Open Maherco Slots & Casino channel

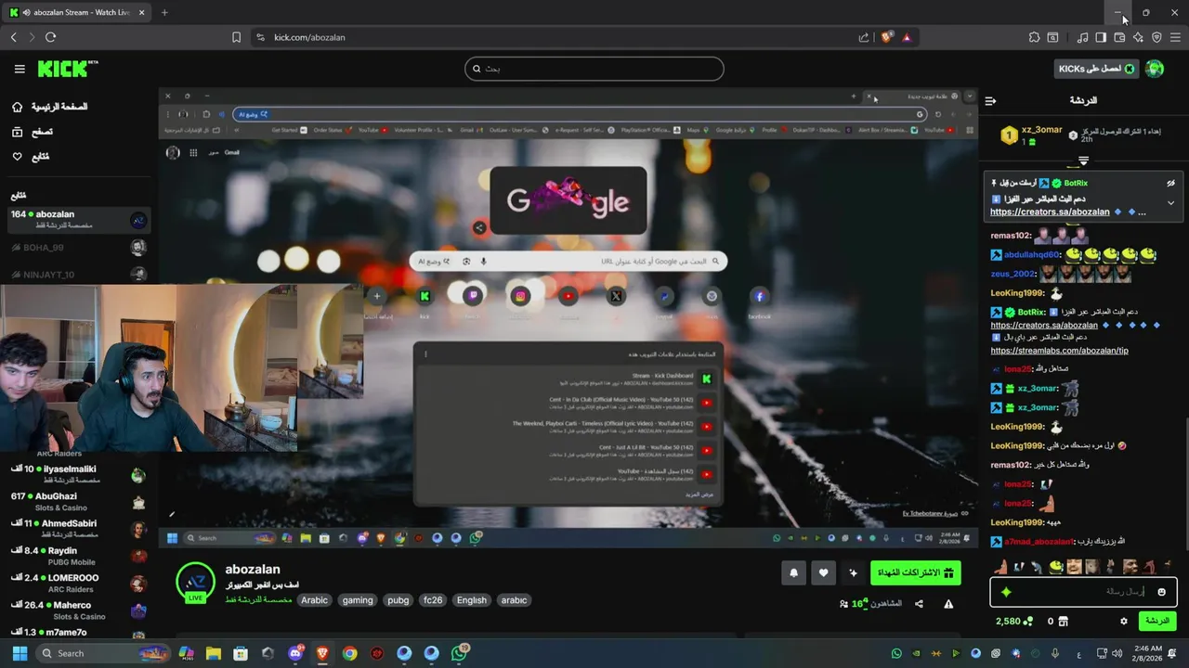point(78,610)
